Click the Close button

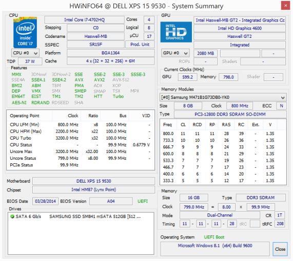click(280, 249)
